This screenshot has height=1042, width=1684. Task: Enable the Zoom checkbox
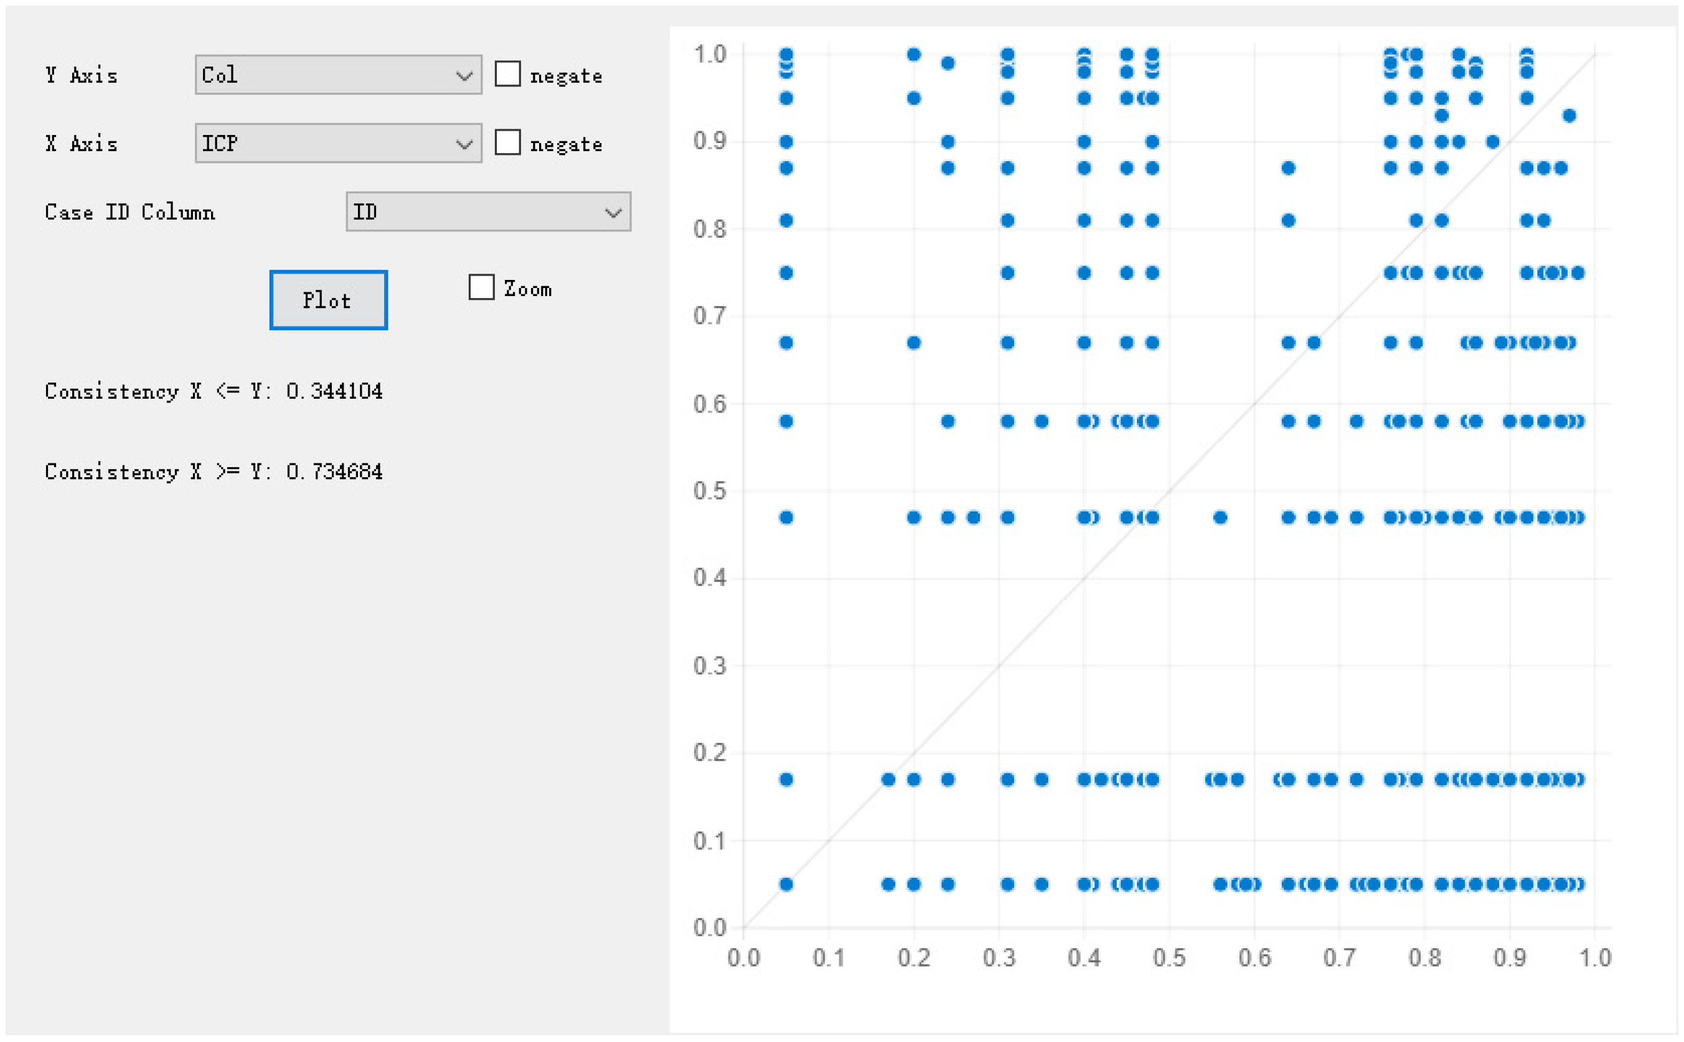pyautogui.click(x=481, y=287)
